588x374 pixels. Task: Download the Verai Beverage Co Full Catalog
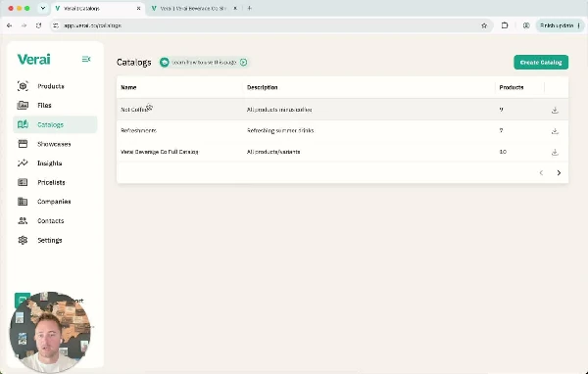click(x=555, y=152)
